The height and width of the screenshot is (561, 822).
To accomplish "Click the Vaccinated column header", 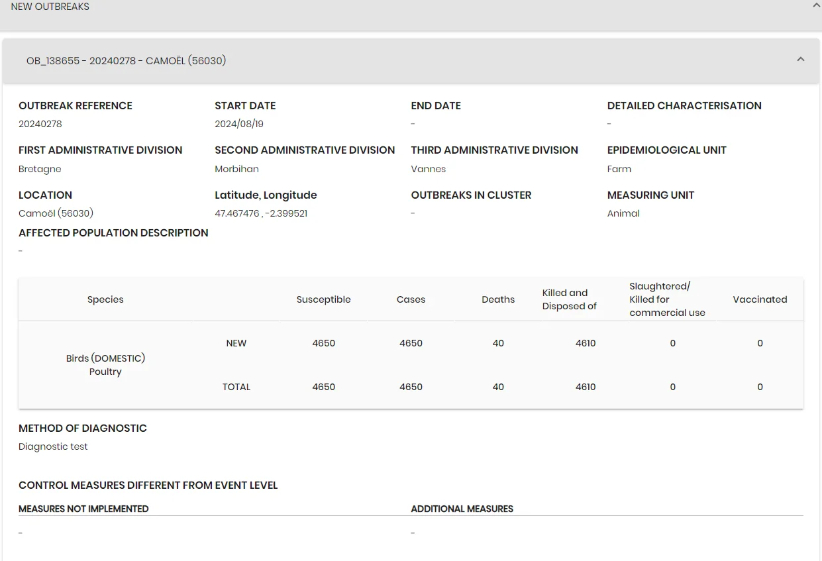I will click(x=760, y=299).
